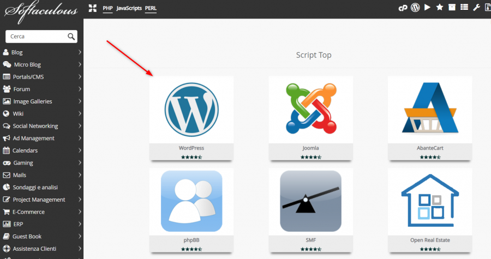Expand the Portals/CMS chevron
Screen dimensions: 491x259
coord(80,77)
